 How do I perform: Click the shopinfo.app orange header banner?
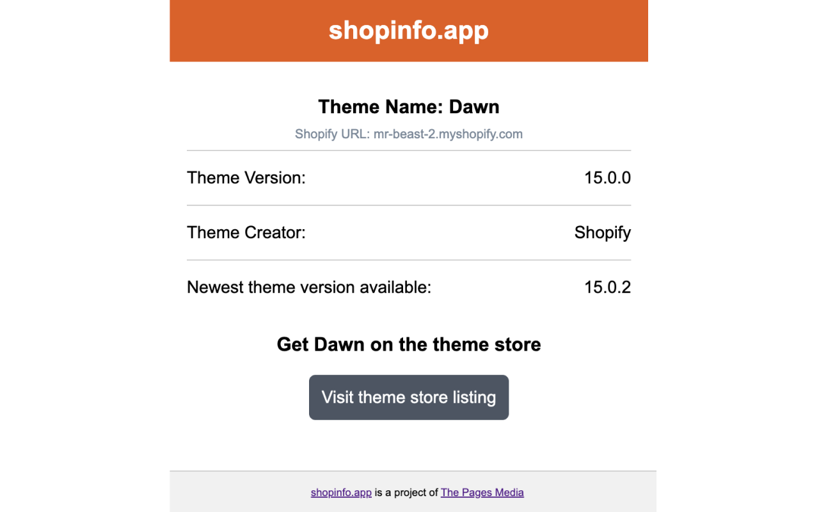pos(409,30)
